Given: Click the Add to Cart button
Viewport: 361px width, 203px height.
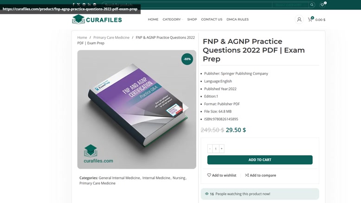Looking at the screenshot, I should [260, 160].
